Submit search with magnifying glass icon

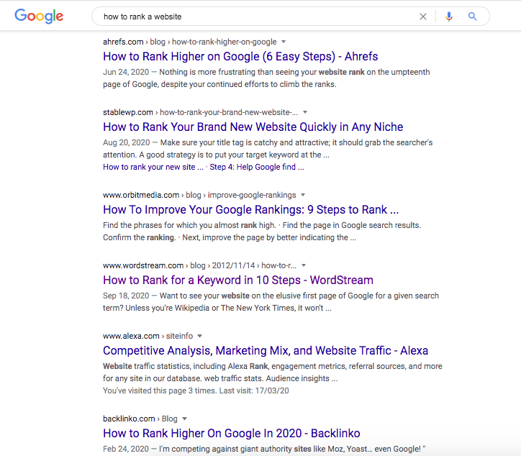(472, 17)
